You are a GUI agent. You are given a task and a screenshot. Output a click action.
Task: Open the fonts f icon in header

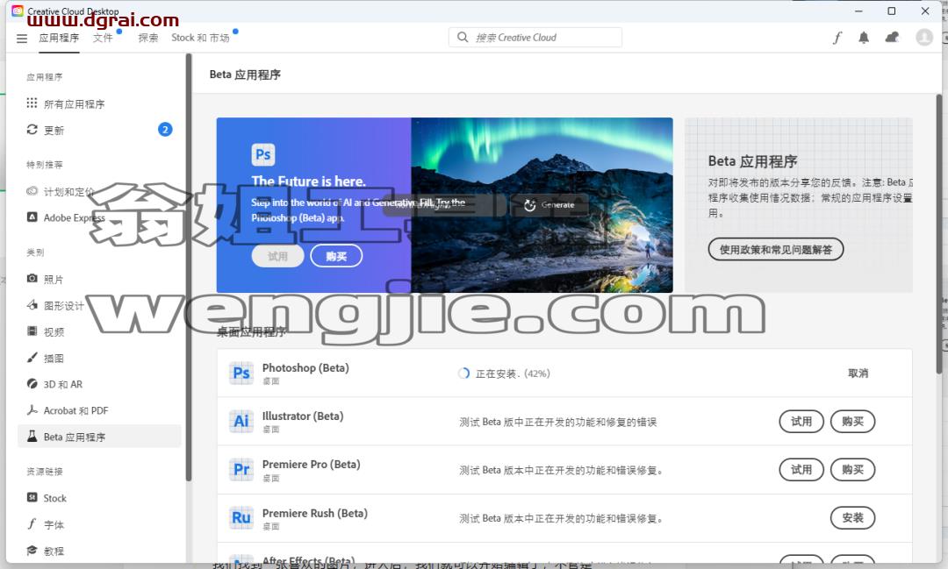click(837, 38)
